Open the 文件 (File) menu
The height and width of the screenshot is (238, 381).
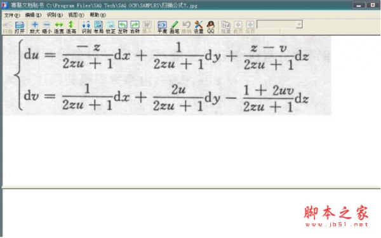(12, 15)
